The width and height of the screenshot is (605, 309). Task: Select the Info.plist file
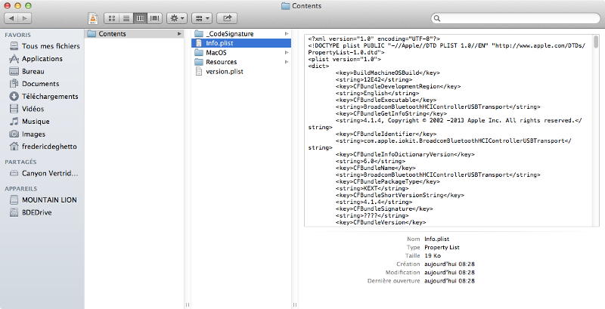click(x=241, y=43)
